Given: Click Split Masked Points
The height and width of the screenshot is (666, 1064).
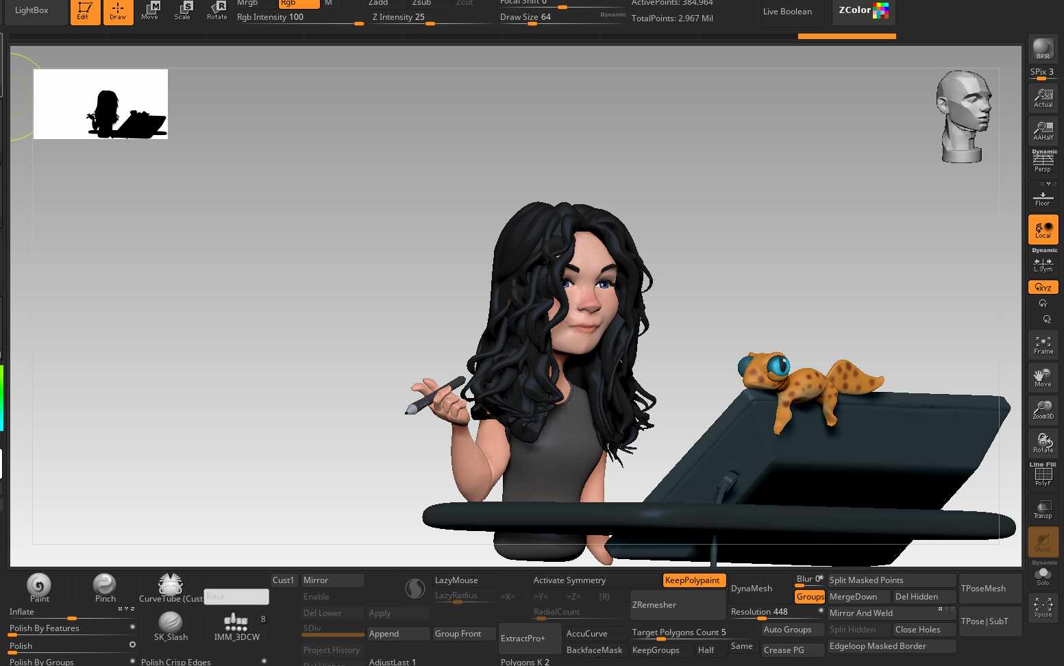Looking at the screenshot, I should (891, 580).
